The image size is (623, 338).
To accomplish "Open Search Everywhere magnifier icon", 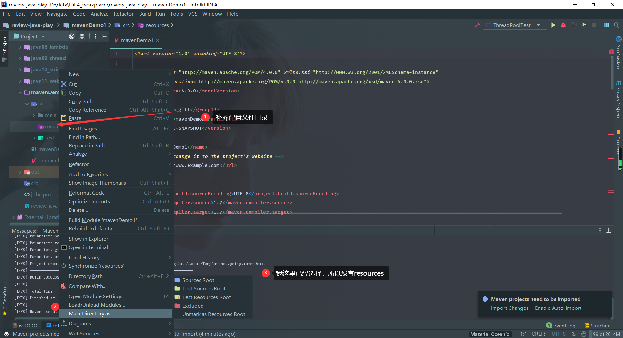I will click(617, 25).
